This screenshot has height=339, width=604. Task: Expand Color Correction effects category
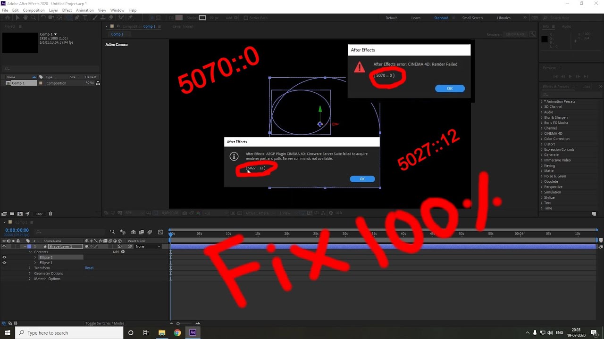click(x=542, y=139)
